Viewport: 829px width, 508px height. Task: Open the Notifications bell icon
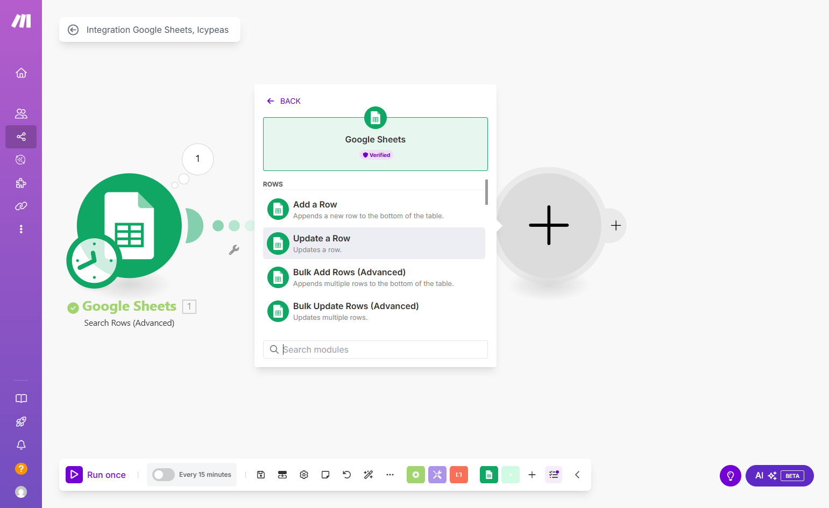click(21, 445)
